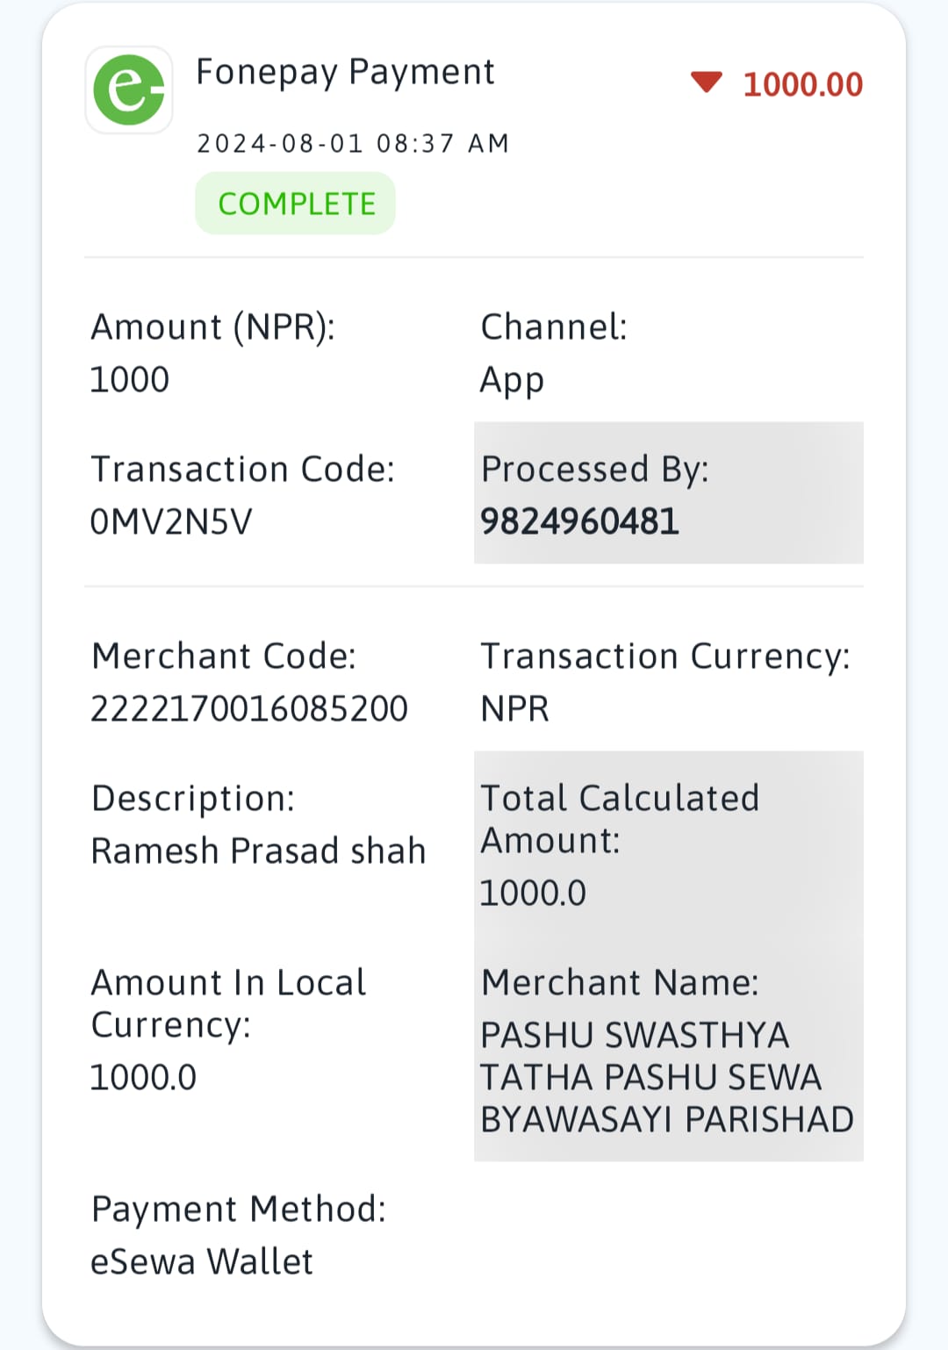
Task: Select the Amount In Local Currency value
Action: click(x=144, y=1078)
